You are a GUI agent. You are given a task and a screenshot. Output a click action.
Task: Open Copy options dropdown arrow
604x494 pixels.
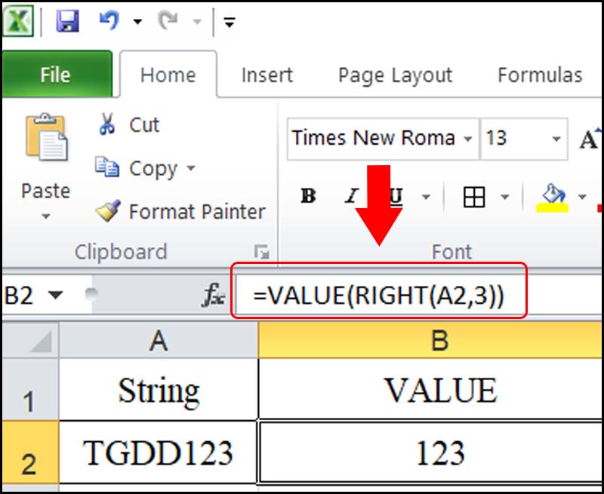pos(191,168)
